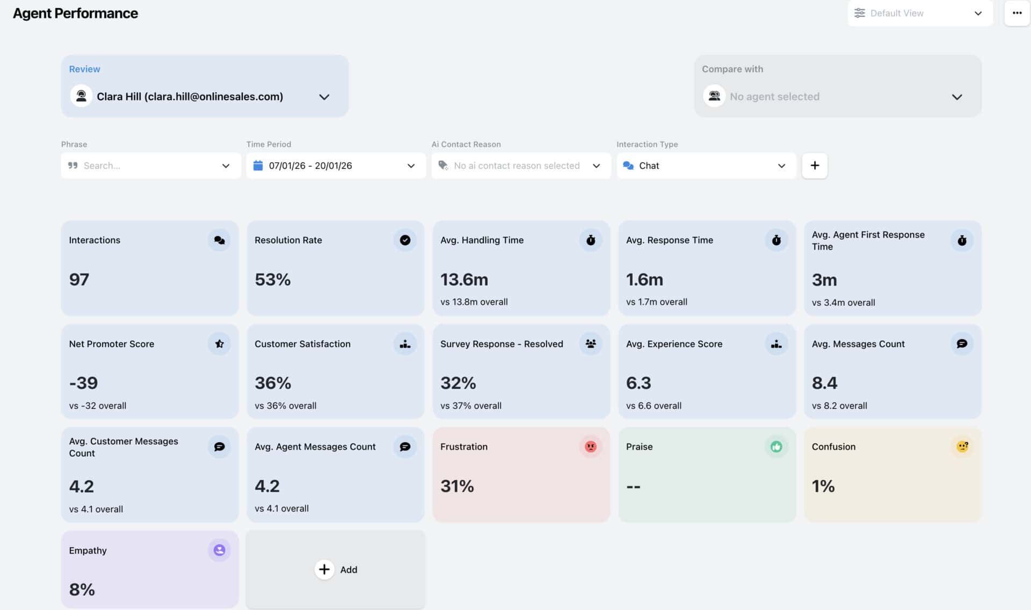The height and width of the screenshot is (610, 1031).
Task: Click the Customer Satisfaction podium icon
Action: (x=405, y=343)
